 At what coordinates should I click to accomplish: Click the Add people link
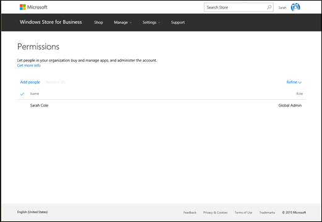pyautogui.click(x=30, y=82)
